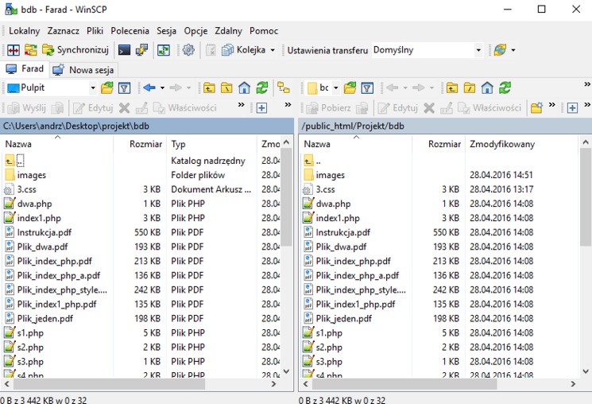Sort remote panel by Zmodyfikowany column

click(521, 144)
